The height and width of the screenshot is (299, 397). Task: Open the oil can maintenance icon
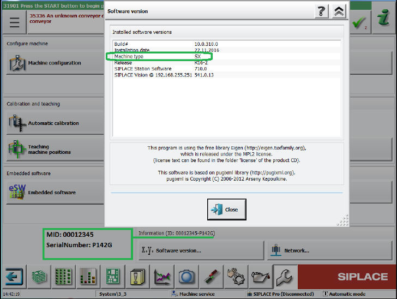261,277
